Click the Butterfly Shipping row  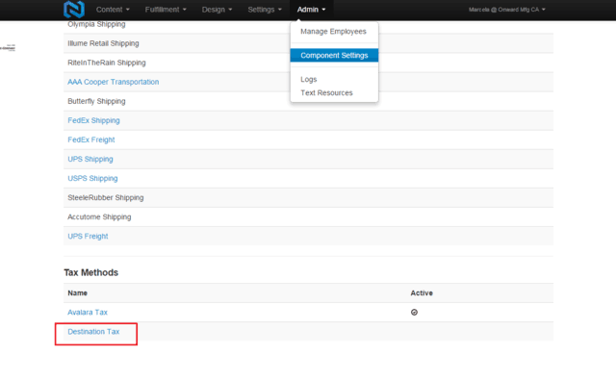(x=308, y=101)
